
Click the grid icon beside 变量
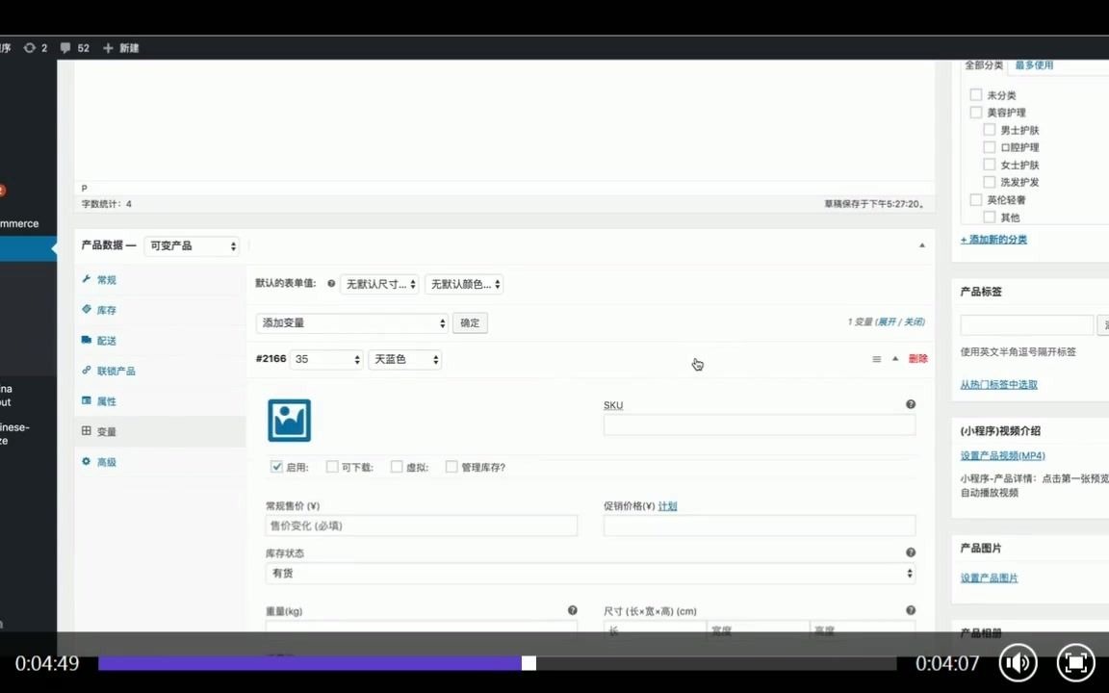tap(87, 430)
